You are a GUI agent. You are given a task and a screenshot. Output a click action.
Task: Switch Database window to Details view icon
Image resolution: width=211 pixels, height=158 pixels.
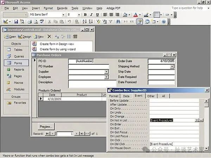(75, 37)
